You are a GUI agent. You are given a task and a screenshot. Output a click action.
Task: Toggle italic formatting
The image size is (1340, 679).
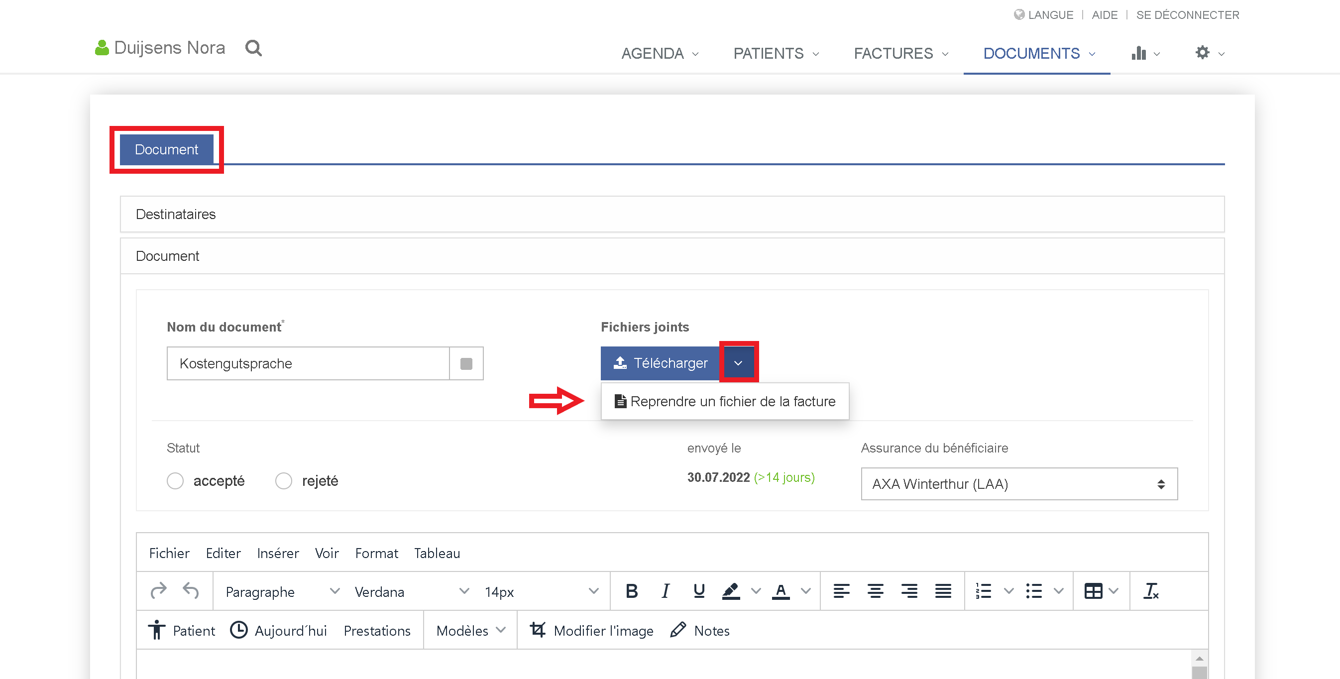click(665, 591)
